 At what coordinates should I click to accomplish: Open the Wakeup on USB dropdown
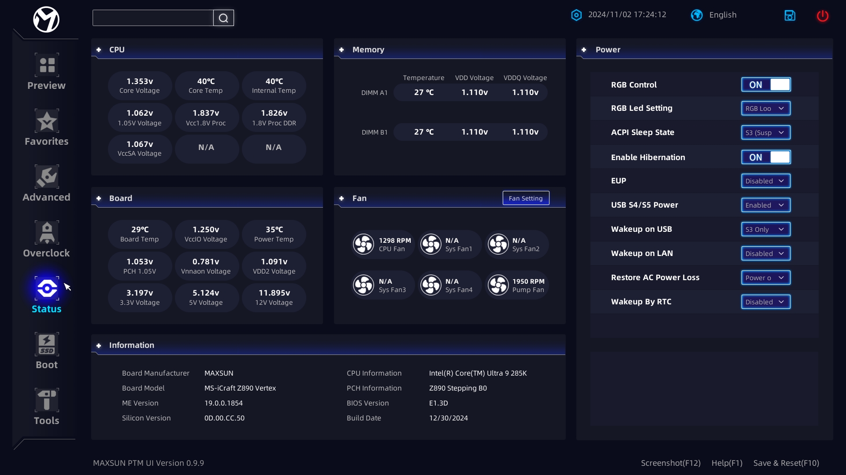[766, 229]
